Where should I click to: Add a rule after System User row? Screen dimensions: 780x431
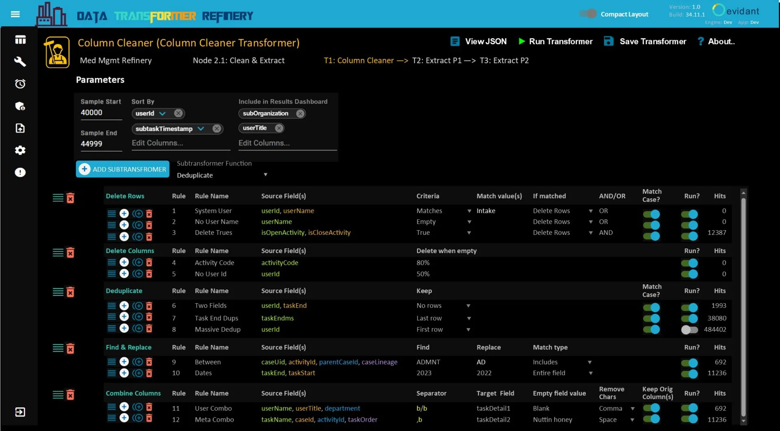[x=124, y=213]
